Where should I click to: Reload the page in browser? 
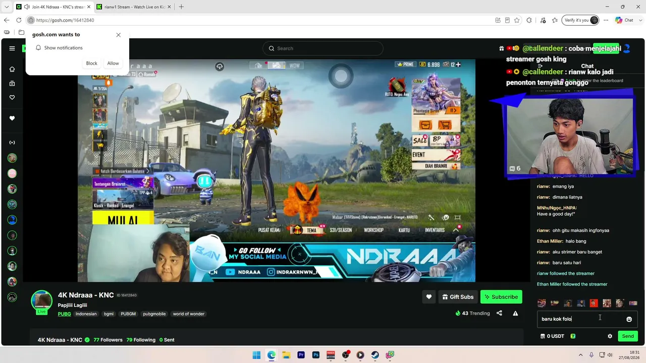click(19, 20)
